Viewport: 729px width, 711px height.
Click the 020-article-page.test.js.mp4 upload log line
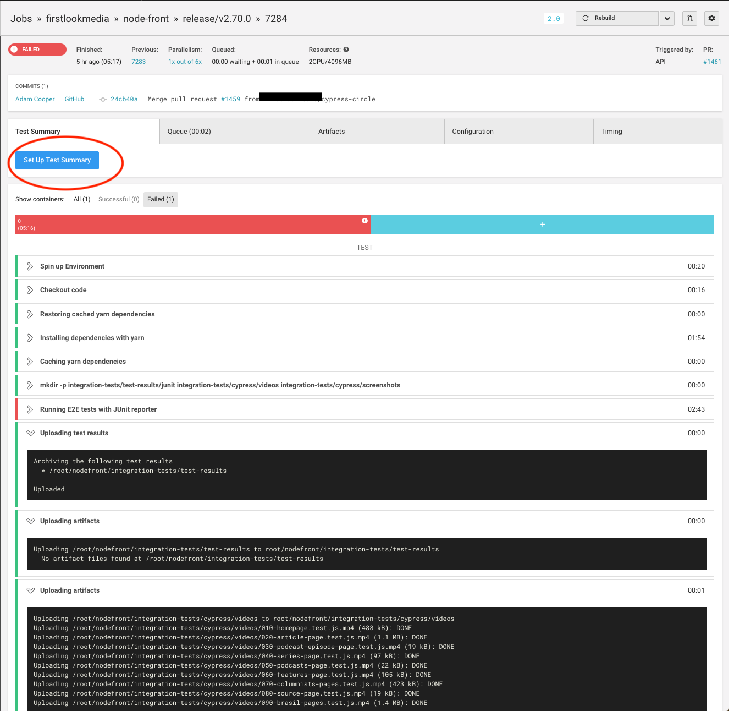coord(230,637)
